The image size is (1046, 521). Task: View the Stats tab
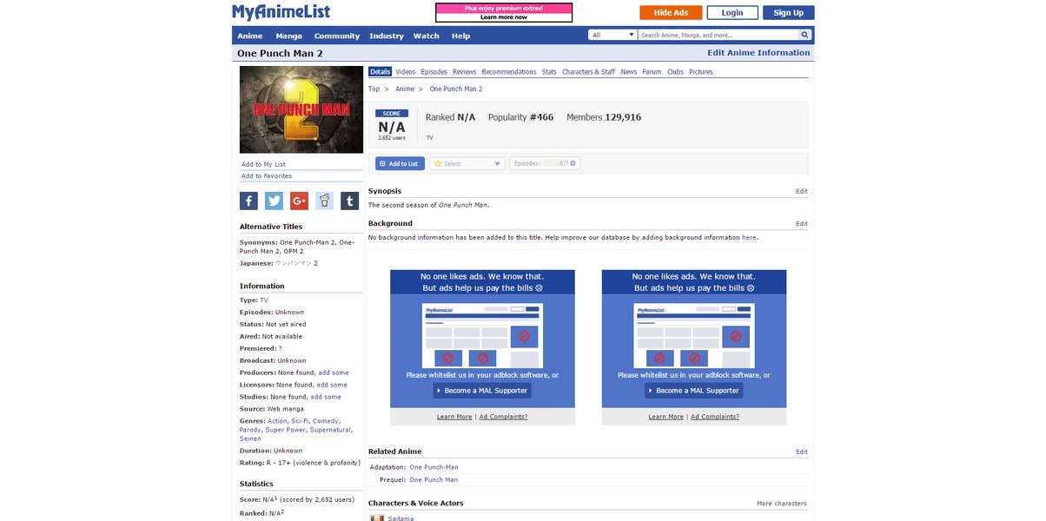click(x=549, y=72)
